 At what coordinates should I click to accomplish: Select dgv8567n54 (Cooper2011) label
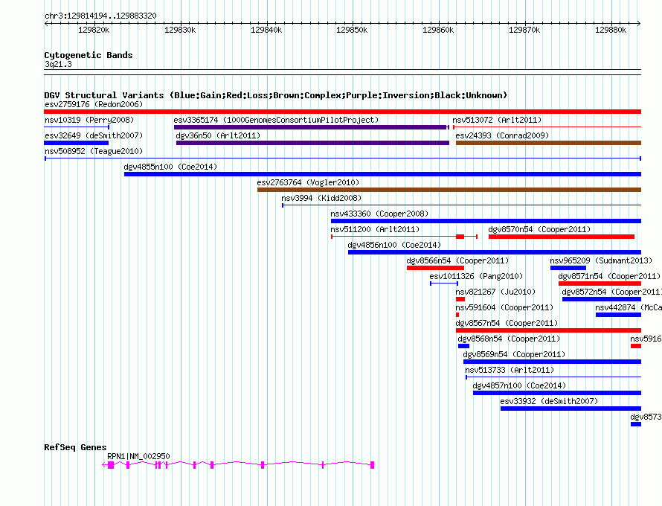[x=507, y=323]
